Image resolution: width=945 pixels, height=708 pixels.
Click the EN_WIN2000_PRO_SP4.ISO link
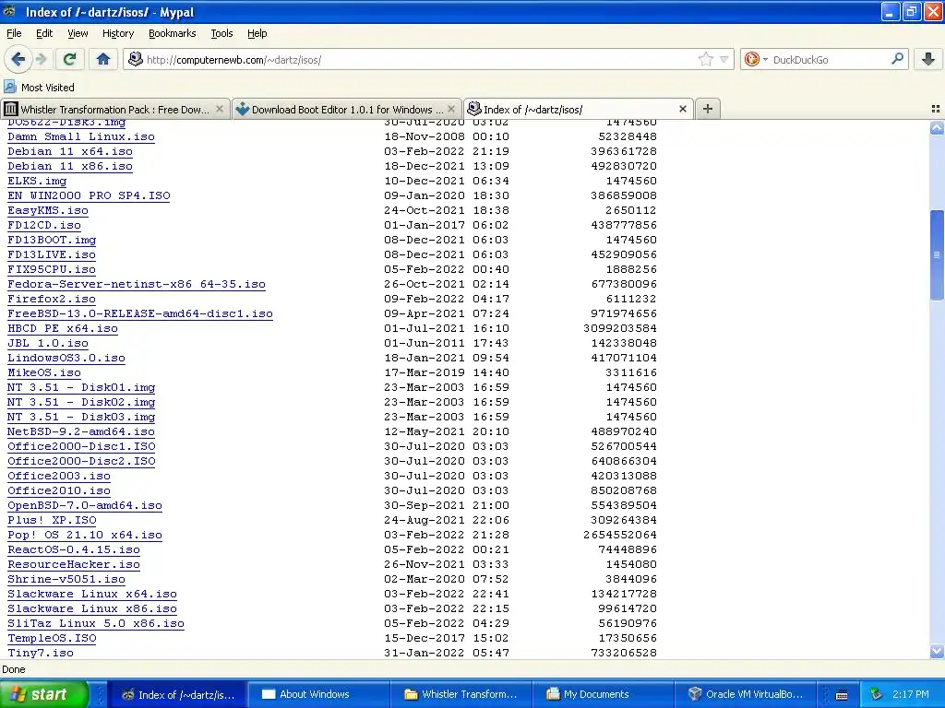pos(89,195)
